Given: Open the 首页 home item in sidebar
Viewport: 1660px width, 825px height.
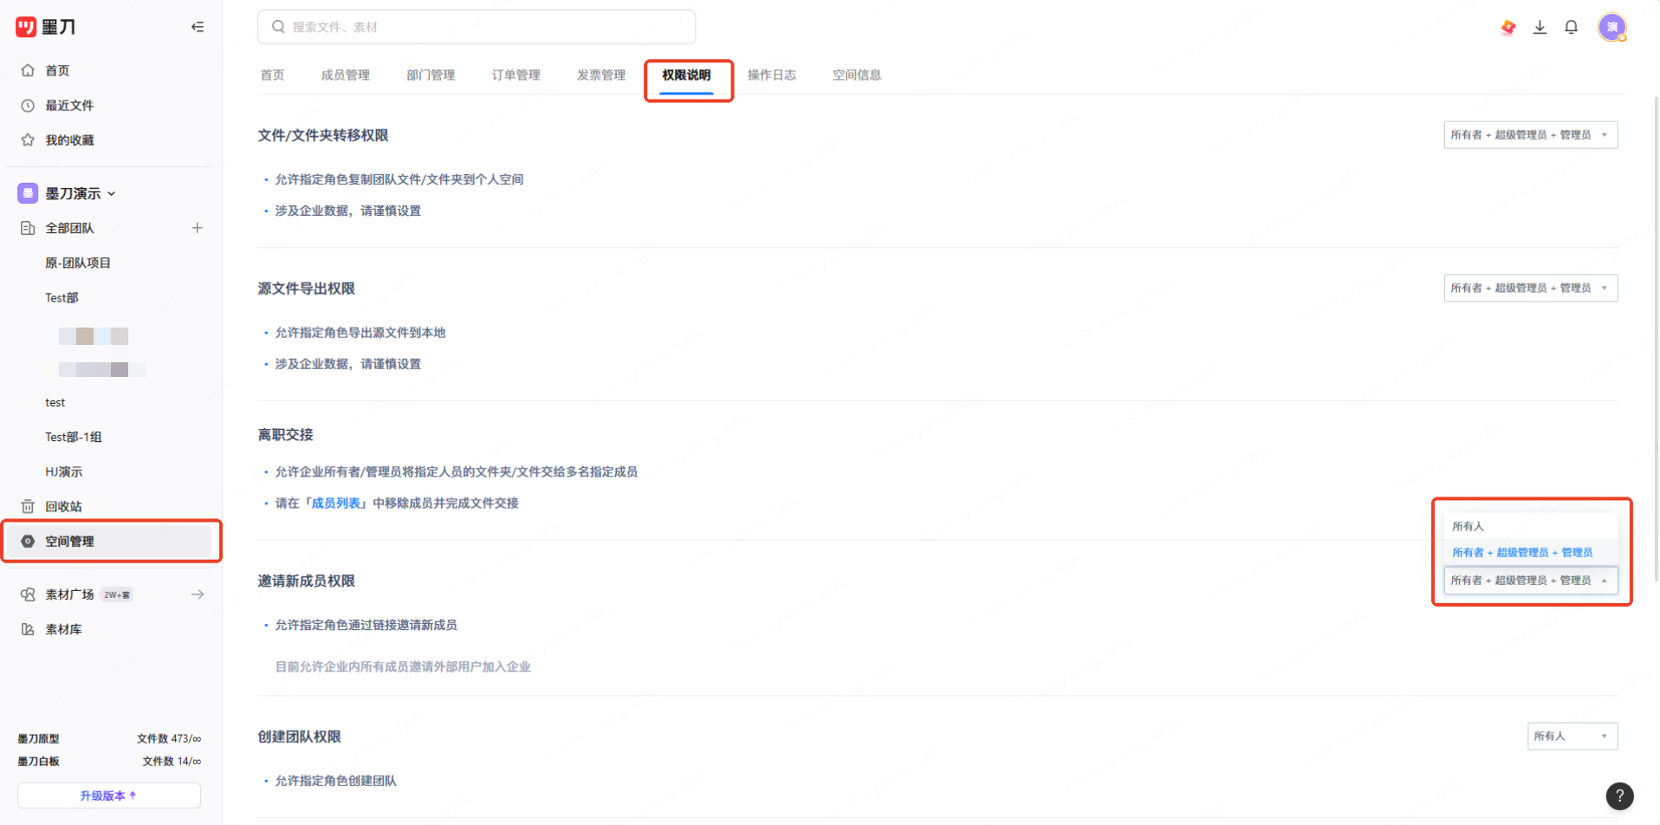Looking at the screenshot, I should click(x=57, y=70).
